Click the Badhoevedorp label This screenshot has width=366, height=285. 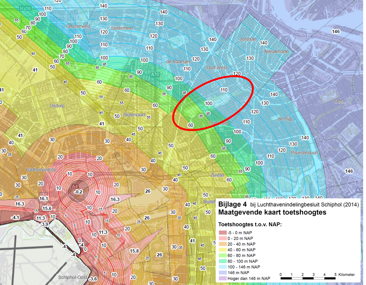pyautogui.click(x=41, y=169)
